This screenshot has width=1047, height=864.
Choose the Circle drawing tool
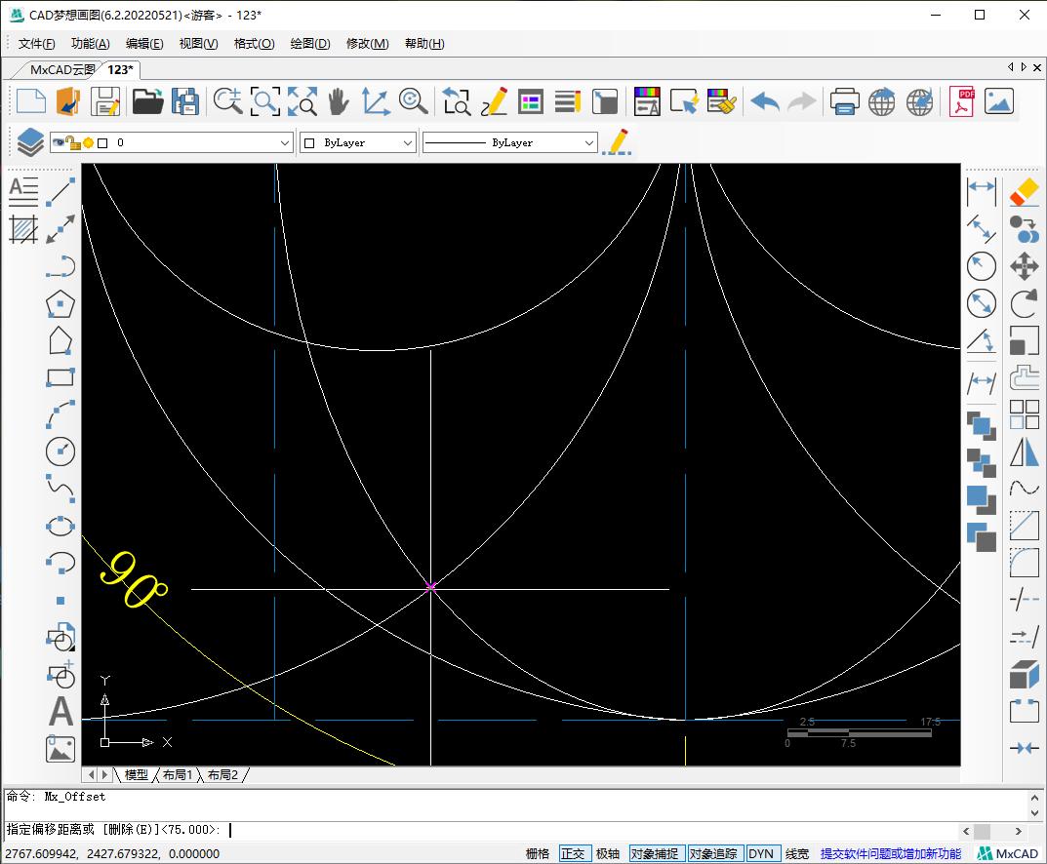60,452
